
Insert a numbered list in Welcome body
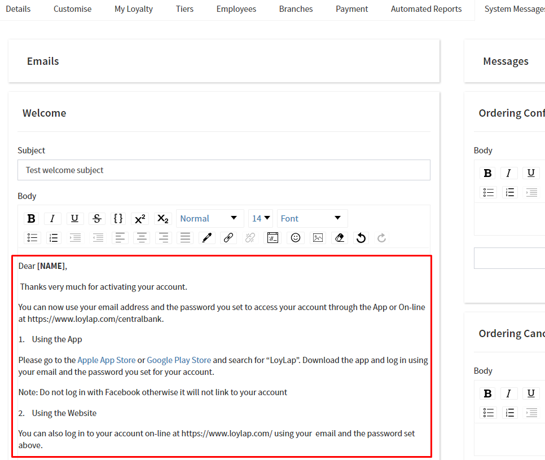pyautogui.click(x=54, y=238)
